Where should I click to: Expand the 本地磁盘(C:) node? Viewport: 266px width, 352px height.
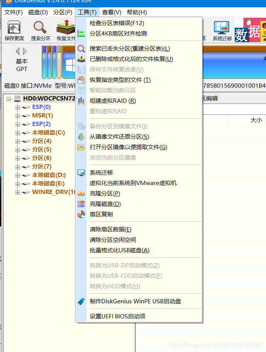pyautogui.click(x=17, y=133)
